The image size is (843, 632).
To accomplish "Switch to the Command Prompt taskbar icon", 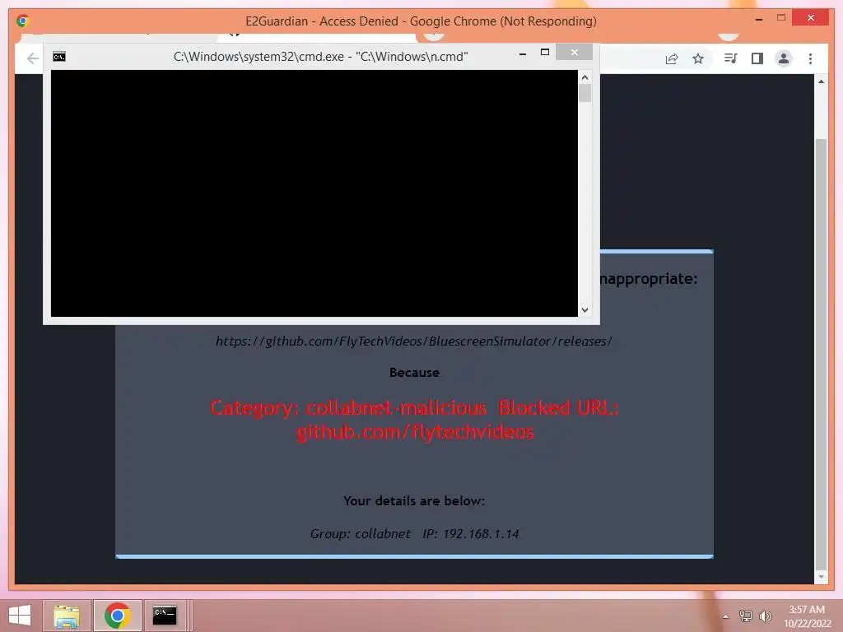I will (165, 616).
